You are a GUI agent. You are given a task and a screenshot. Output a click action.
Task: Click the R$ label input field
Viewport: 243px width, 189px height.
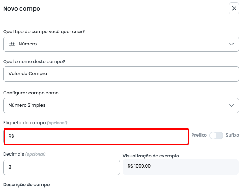tap(96, 136)
